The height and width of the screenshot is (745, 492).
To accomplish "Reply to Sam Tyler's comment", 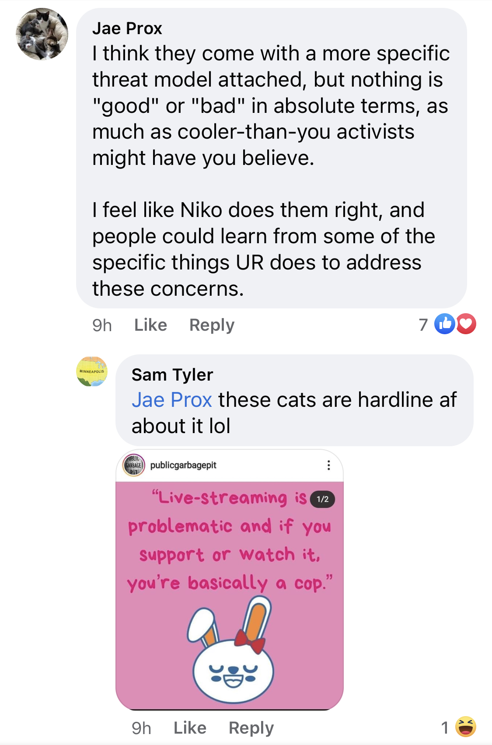I will (x=251, y=728).
